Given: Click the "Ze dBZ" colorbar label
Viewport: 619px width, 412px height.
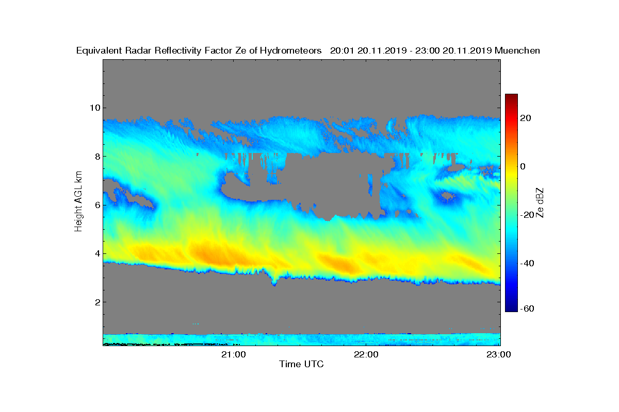Looking at the screenshot, I should [541, 203].
